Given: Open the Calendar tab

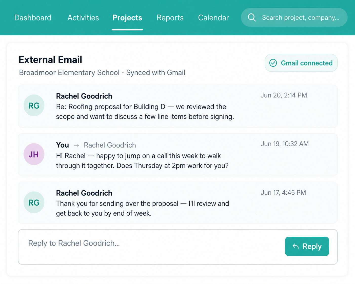Looking at the screenshot, I should coord(213,18).
